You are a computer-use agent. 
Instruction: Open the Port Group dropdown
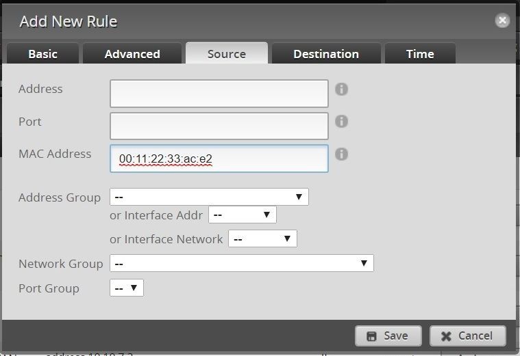click(127, 288)
